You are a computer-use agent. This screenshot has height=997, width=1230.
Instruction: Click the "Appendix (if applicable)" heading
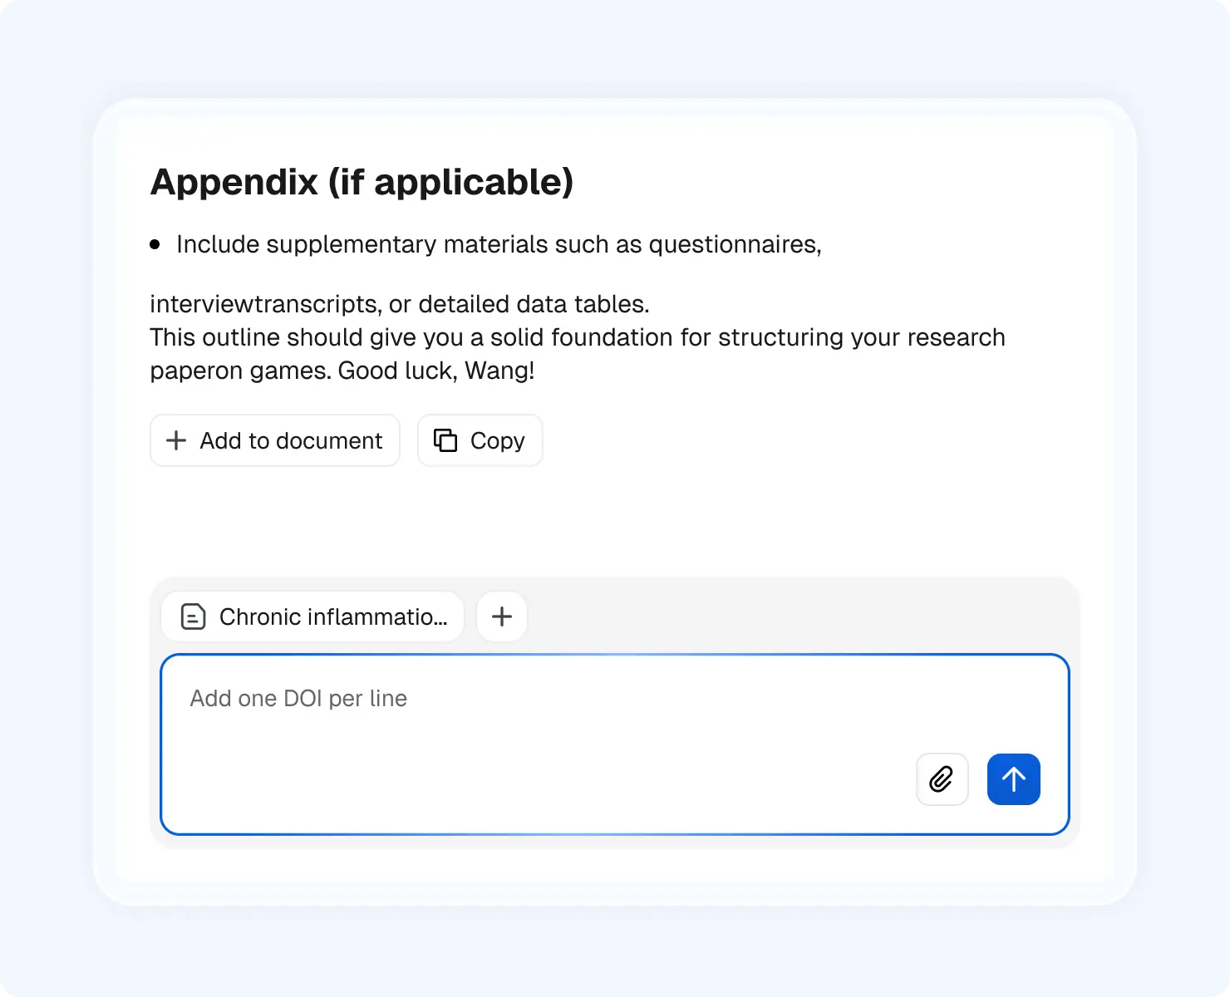pyautogui.click(x=362, y=182)
